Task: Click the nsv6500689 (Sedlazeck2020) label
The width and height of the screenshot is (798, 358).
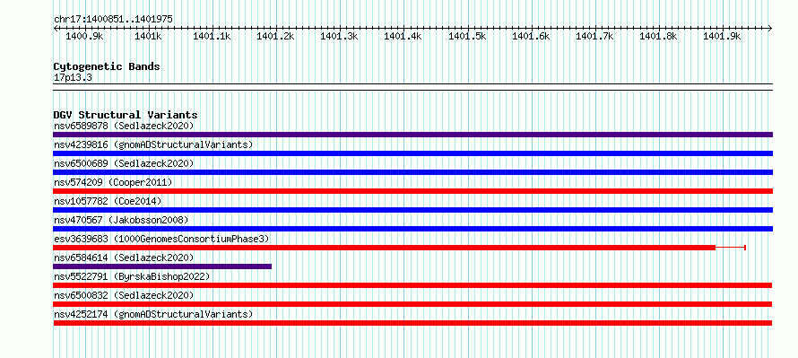Action: (x=124, y=163)
